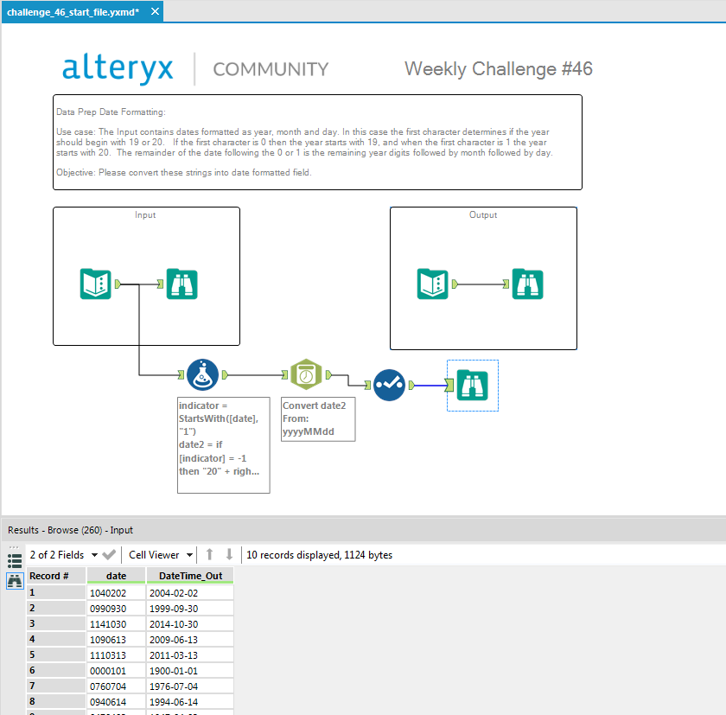Viewport: 726px width, 715px height.
Task: Select cell 1090613 in date column
Action: 116,640
